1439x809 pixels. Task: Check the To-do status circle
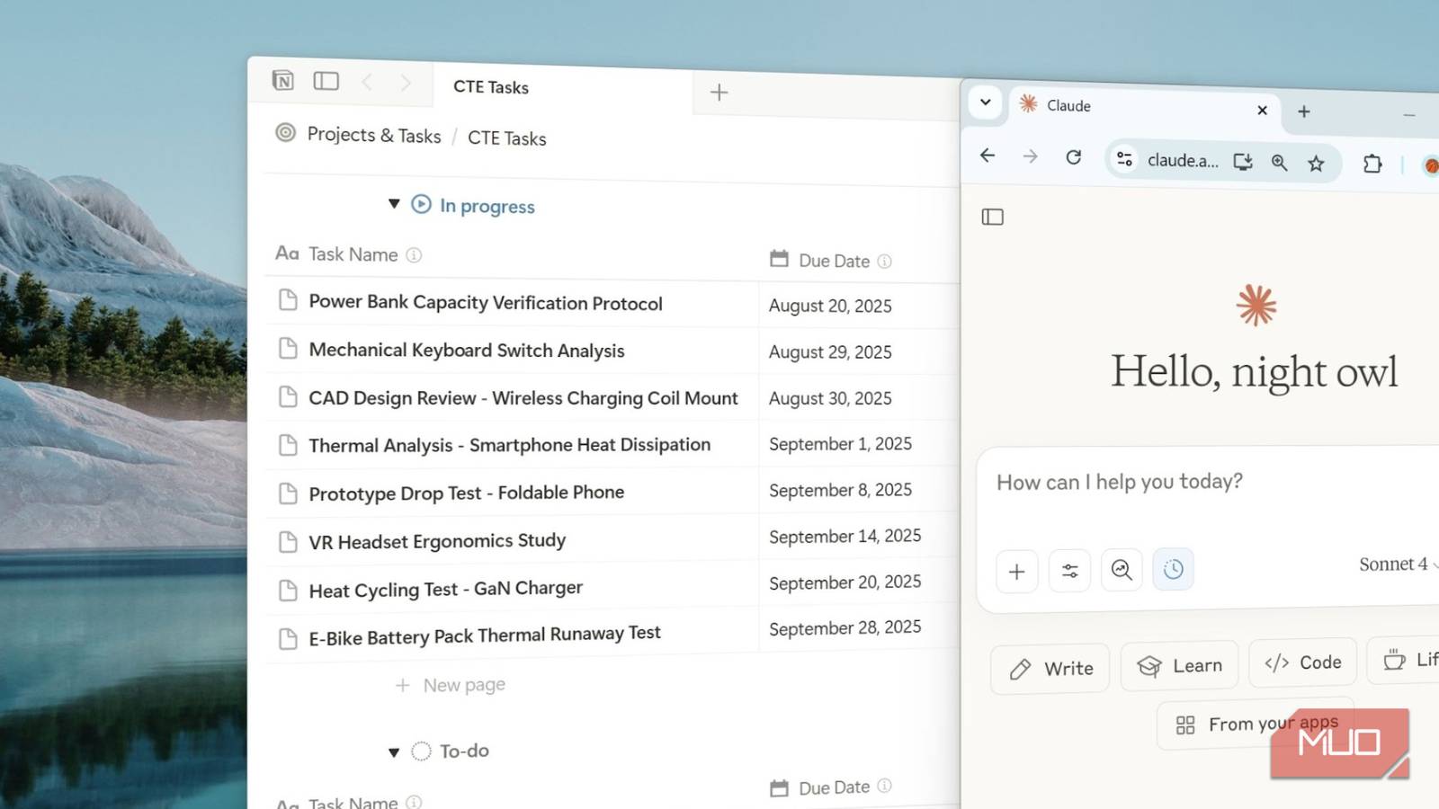tap(420, 751)
